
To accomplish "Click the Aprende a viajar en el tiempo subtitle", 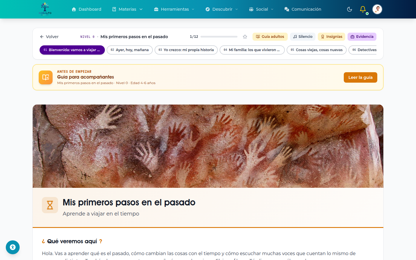I will click(x=101, y=214).
